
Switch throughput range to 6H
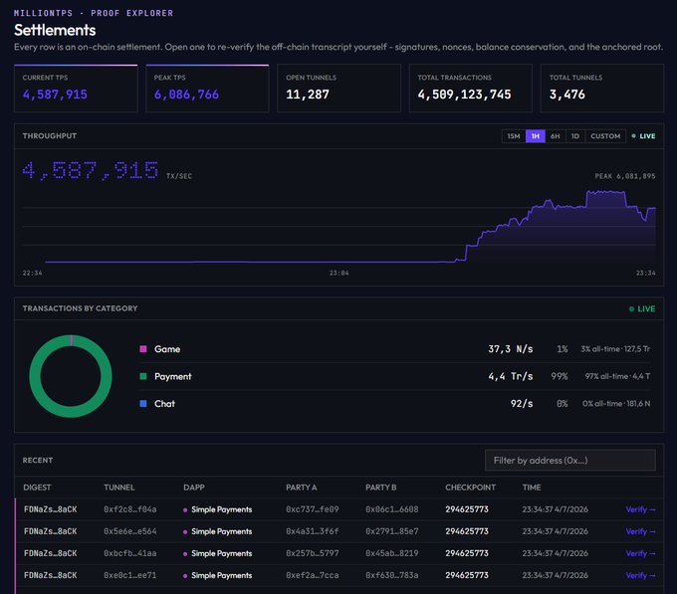(556, 136)
